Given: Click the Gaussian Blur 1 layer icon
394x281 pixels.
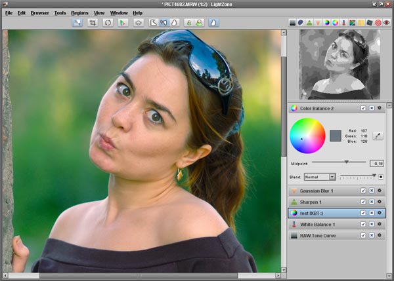Looking at the screenshot, I should point(294,191).
